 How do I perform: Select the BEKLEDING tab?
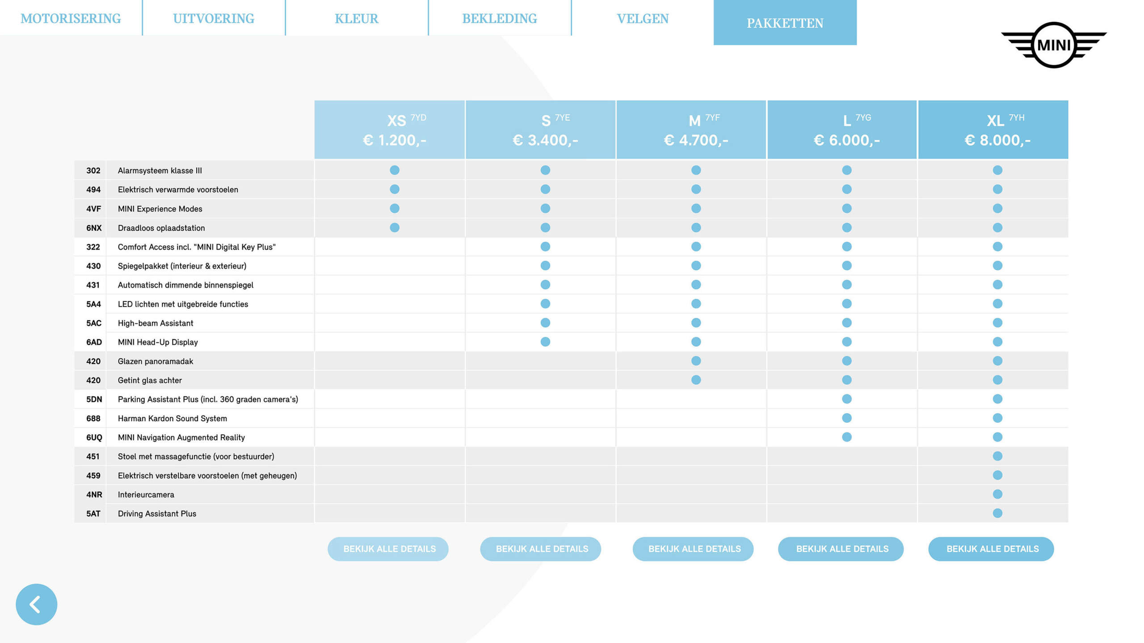pyautogui.click(x=500, y=18)
